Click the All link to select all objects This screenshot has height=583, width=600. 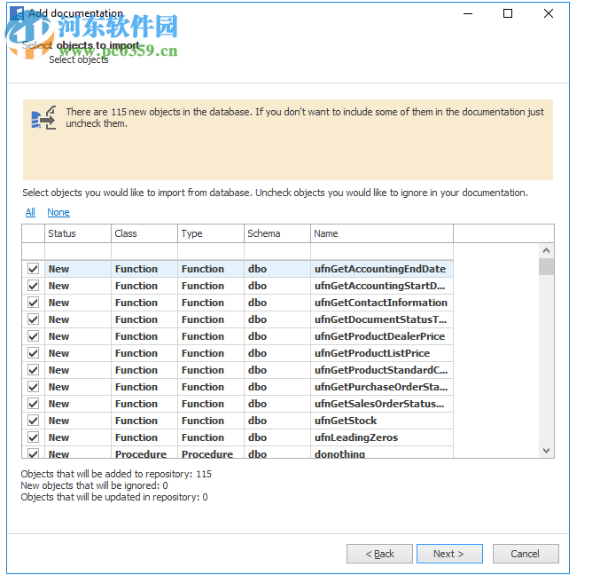(30, 212)
